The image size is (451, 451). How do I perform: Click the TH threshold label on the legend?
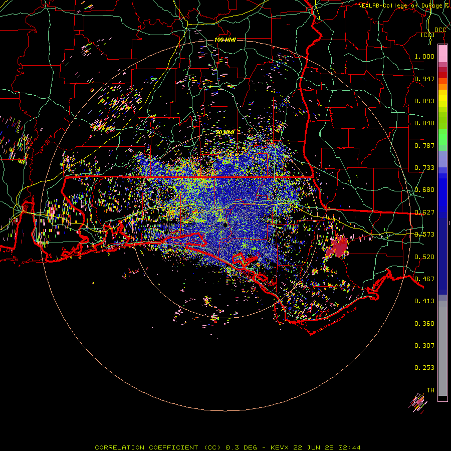(x=430, y=390)
